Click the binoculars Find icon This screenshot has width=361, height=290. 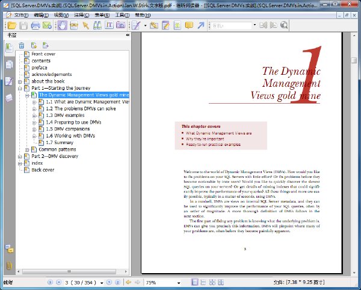pos(97,25)
